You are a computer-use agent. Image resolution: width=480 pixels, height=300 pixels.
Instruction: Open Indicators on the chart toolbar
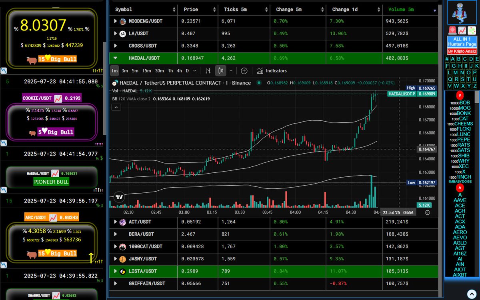tap(272, 71)
